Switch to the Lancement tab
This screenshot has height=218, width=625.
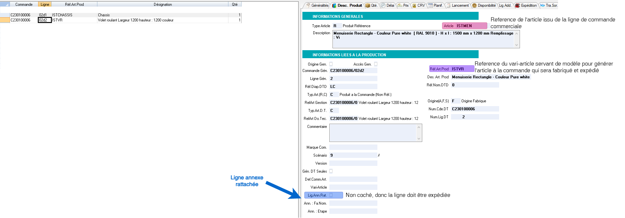(x=460, y=5)
